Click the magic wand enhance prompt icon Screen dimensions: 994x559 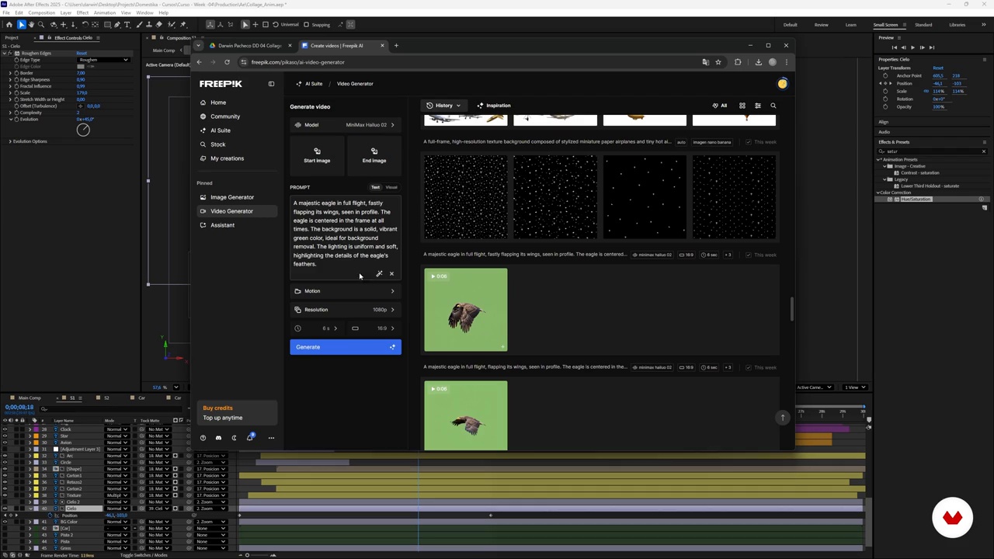click(379, 273)
